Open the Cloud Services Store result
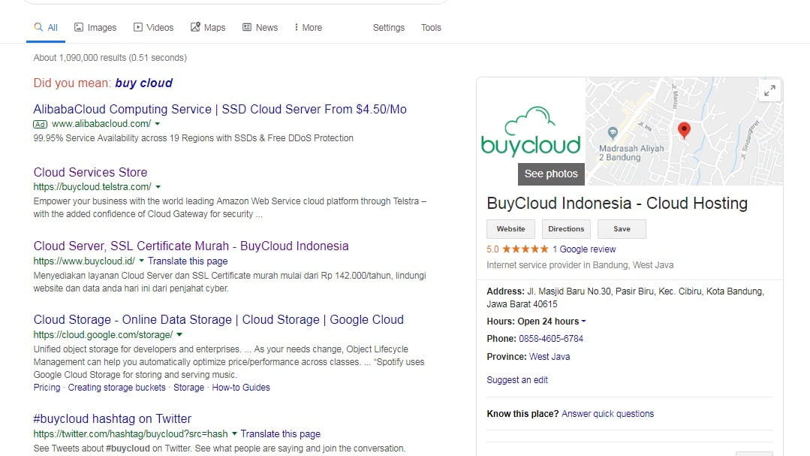The image size is (810, 456). point(90,172)
